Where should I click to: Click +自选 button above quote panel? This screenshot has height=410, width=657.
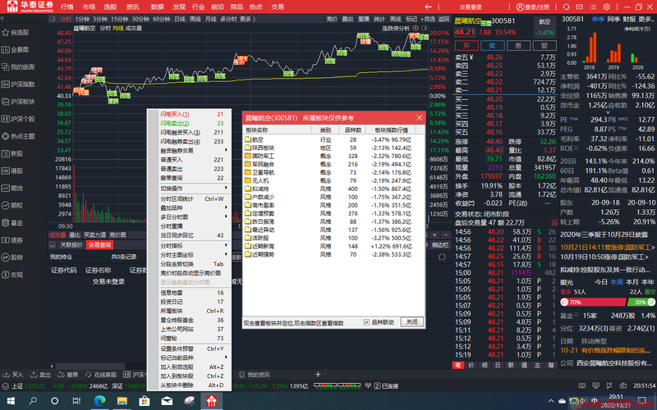click(428, 19)
